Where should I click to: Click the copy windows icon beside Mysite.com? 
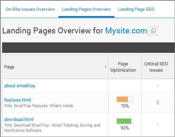[153, 31]
